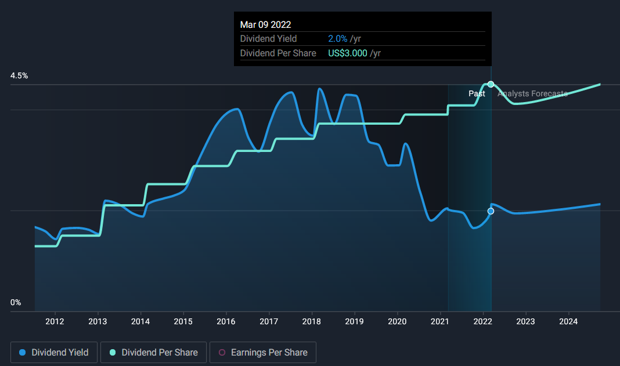Viewport: 620px width, 366px height.
Task: Select the 2012 year label on x-axis
Action: pyautogui.click(x=55, y=321)
